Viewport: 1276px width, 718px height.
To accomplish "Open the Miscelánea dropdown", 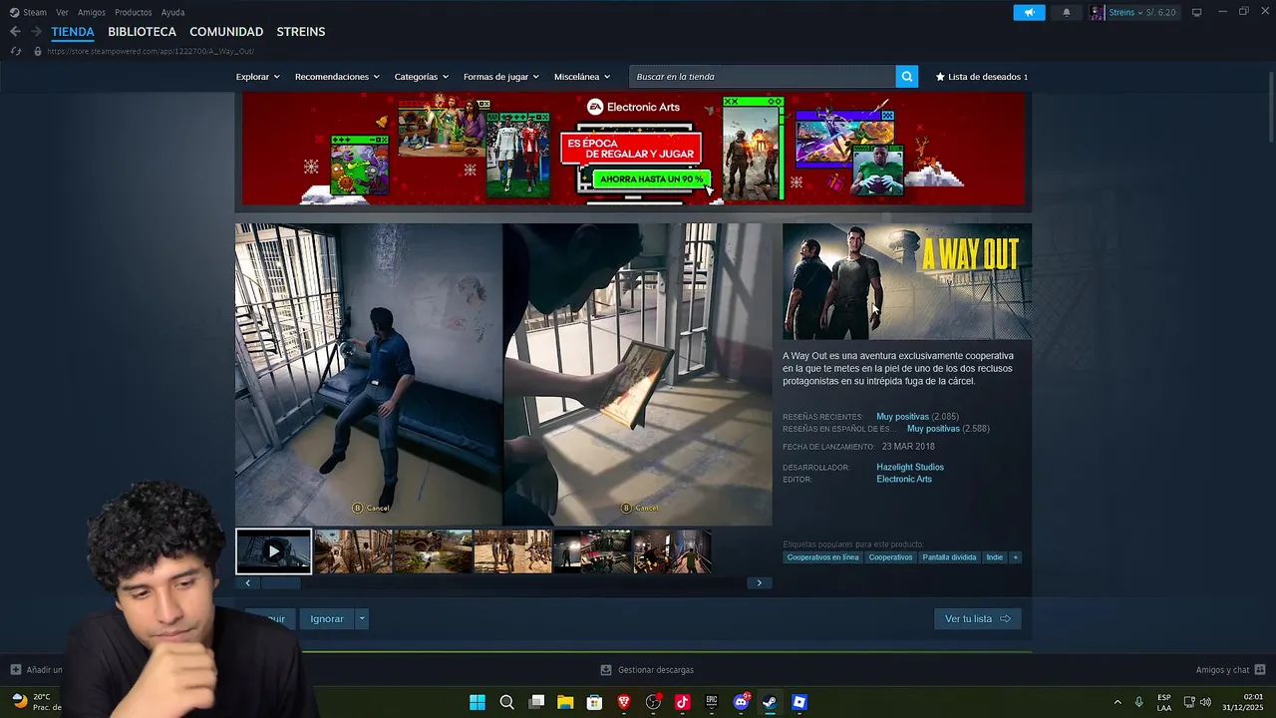I will (x=582, y=77).
